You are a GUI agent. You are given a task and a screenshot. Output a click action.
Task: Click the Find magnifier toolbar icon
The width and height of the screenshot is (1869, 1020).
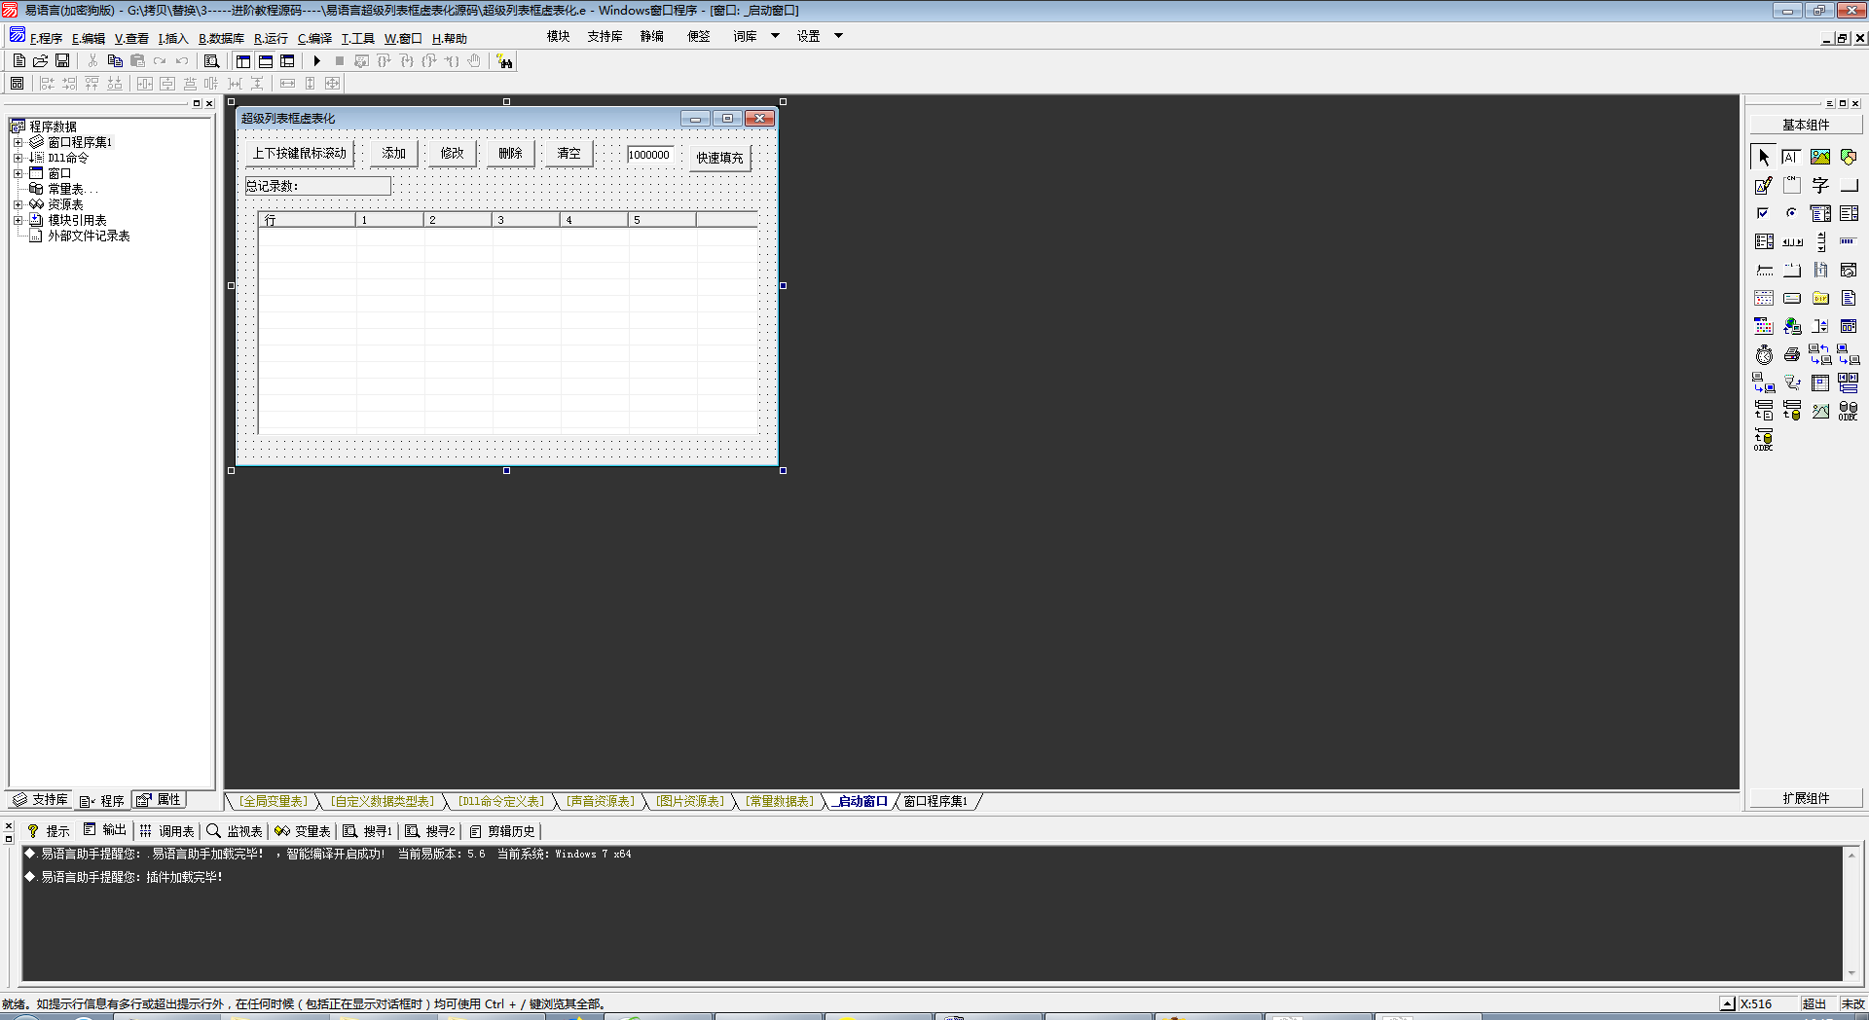click(211, 60)
